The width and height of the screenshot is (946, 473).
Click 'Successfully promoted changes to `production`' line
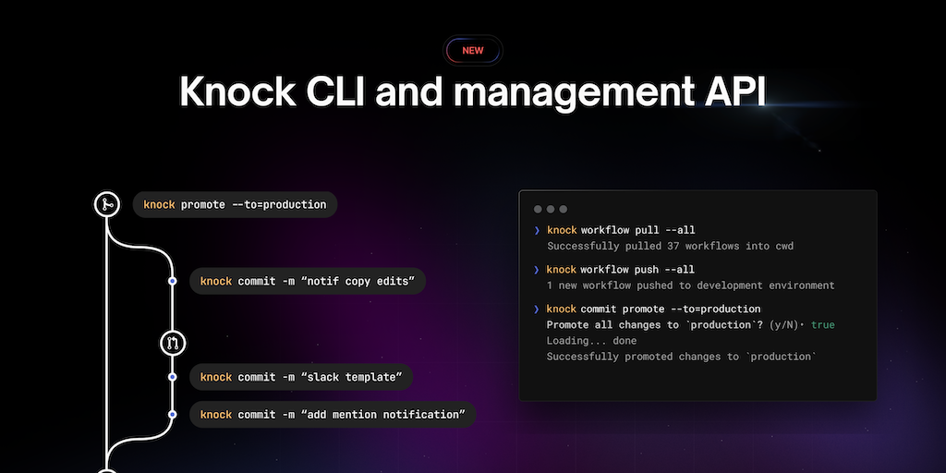[681, 357]
